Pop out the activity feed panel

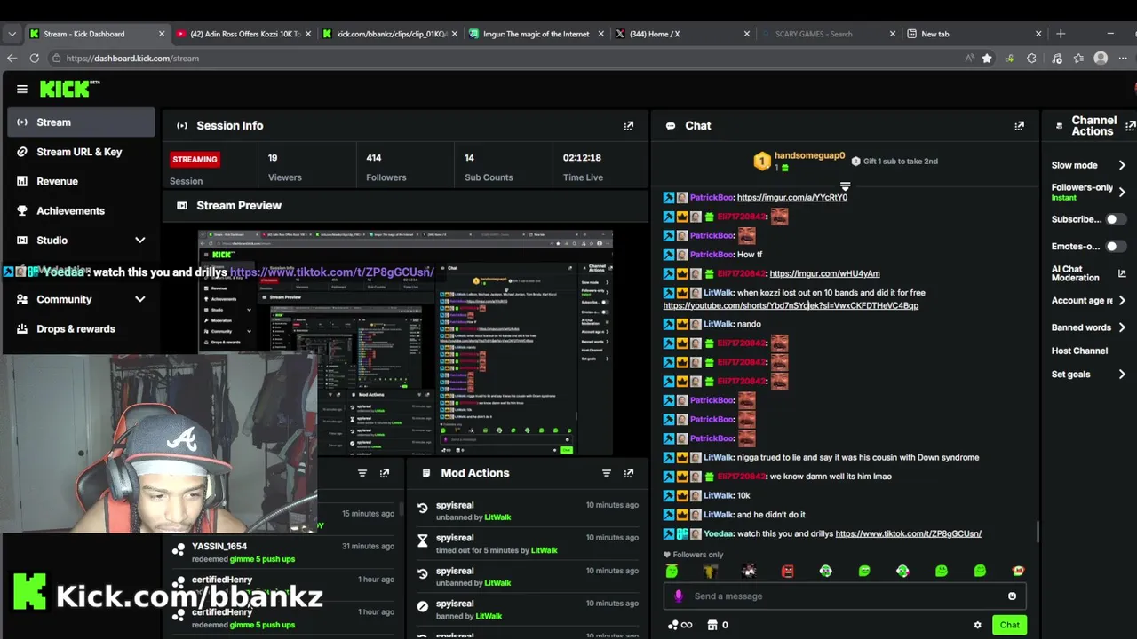tap(384, 473)
